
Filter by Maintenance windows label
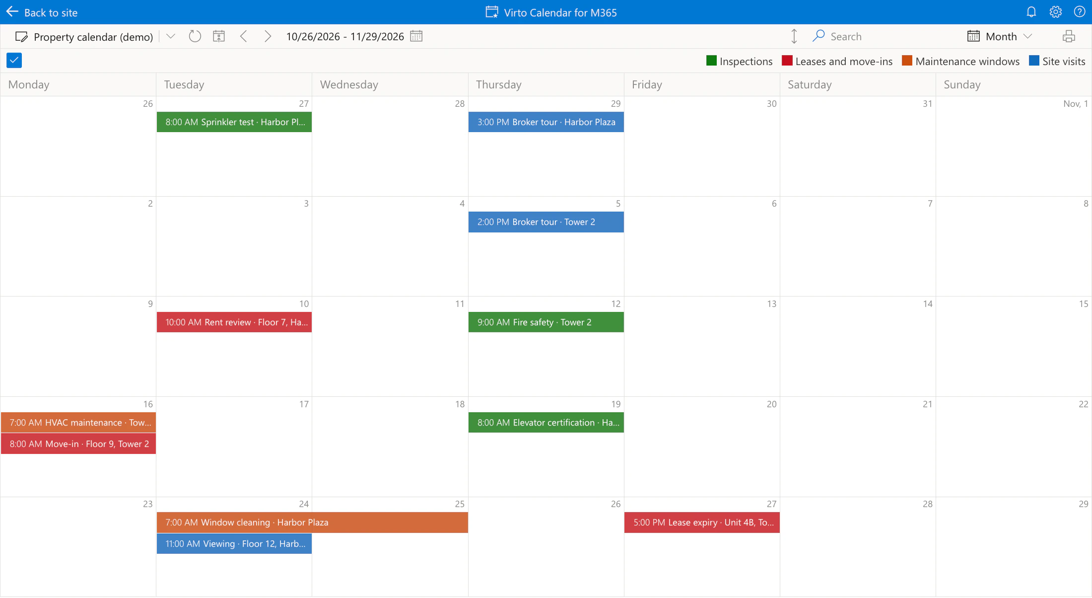coord(967,61)
